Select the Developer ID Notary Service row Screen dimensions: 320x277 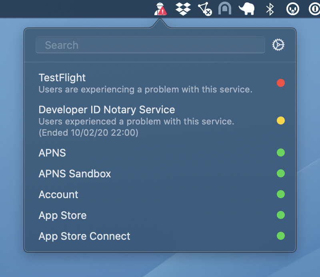click(x=160, y=120)
